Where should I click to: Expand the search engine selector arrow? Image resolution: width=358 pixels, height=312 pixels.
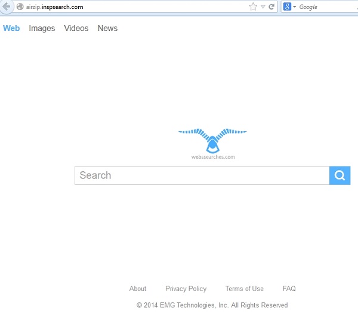coord(294,7)
